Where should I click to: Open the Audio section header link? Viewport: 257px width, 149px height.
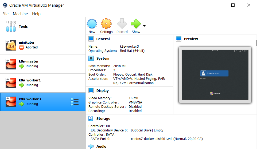101,146
